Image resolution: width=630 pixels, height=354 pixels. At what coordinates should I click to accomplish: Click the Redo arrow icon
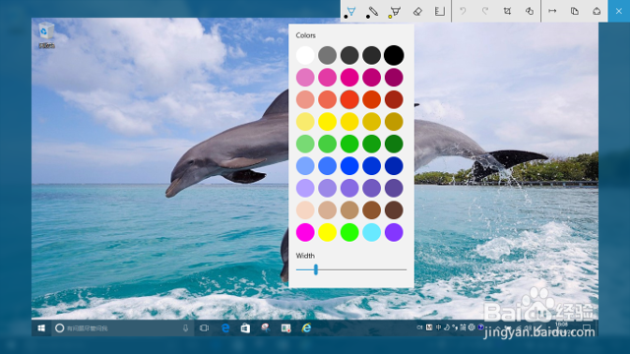tap(485, 11)
